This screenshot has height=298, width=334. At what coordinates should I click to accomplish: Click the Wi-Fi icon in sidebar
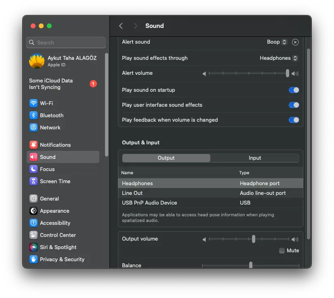click(33, 103)
